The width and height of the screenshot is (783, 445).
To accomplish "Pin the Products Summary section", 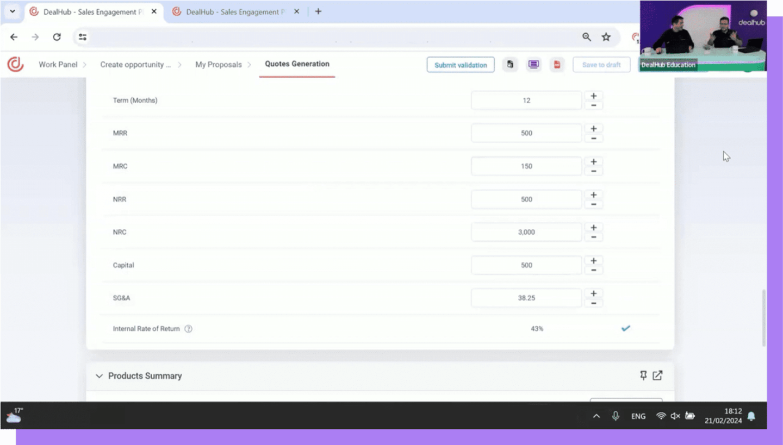I will [643, 375].
